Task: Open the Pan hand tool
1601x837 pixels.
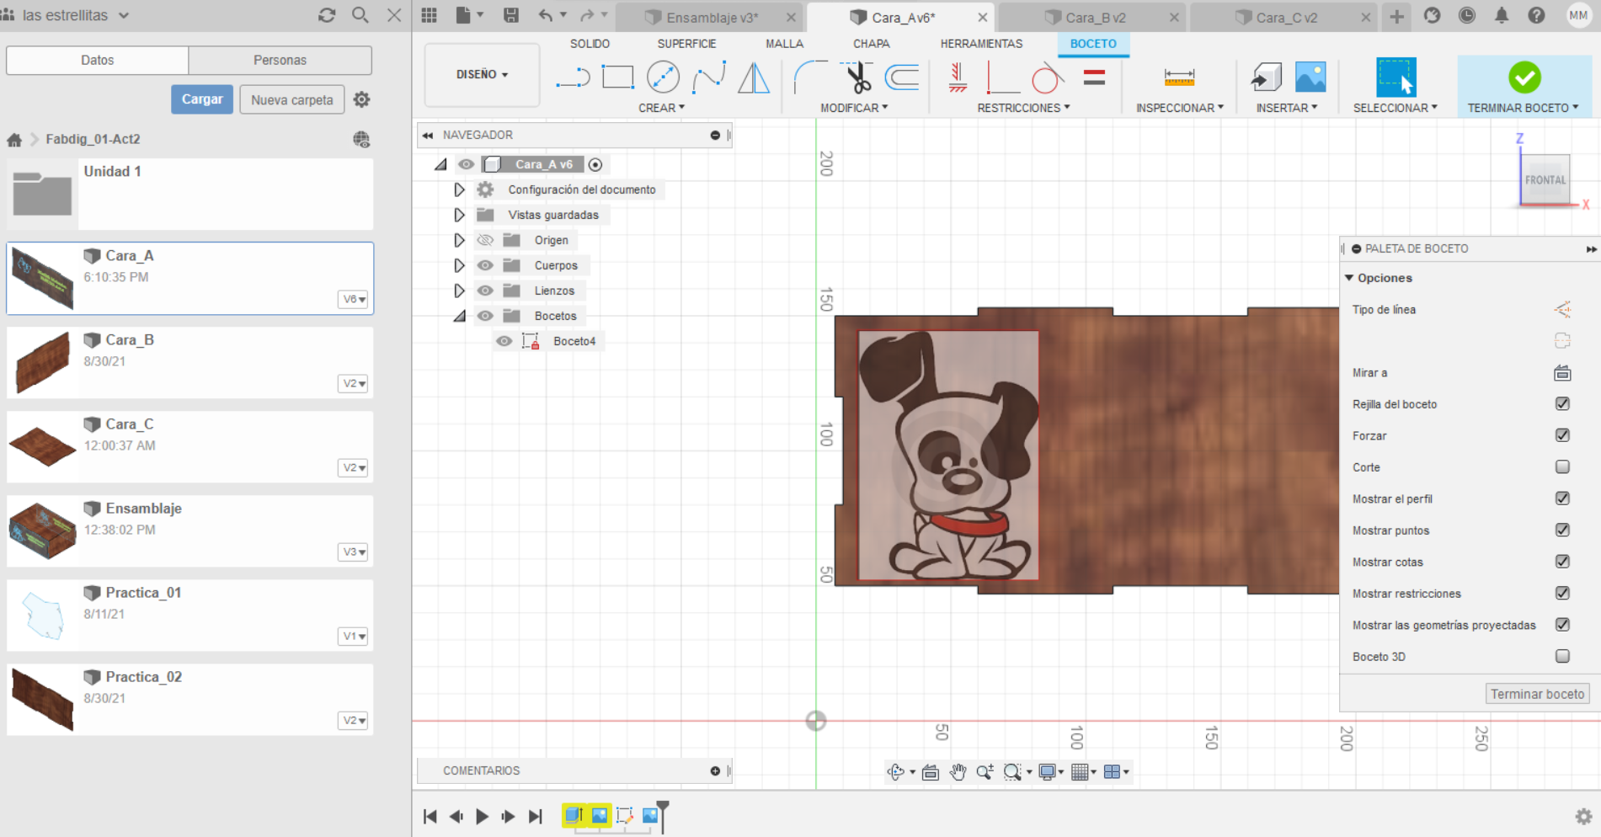Action: tap(958, 772)
